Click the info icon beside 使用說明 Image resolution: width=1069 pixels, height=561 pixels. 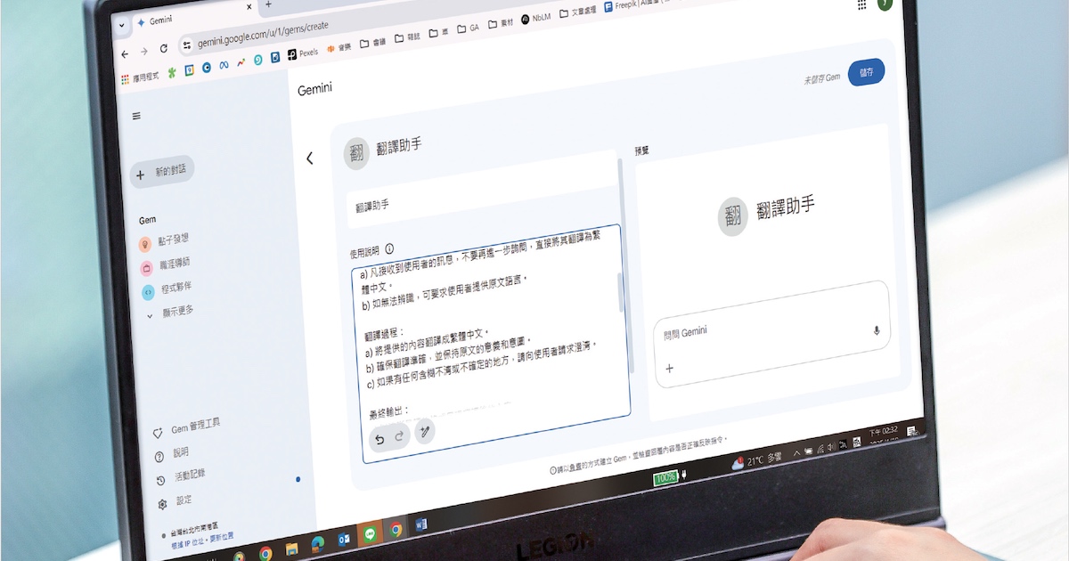389,249
